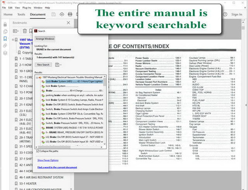This screenshot has width=248, height=190.
Task: Open the Attachments paperclip panel icon
Action: [5, 46]
